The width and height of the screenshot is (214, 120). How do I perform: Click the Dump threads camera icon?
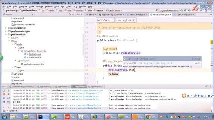point(4,102)
